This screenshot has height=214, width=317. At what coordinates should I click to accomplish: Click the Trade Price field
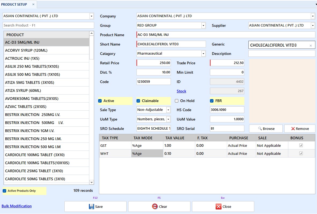(227, 63)
